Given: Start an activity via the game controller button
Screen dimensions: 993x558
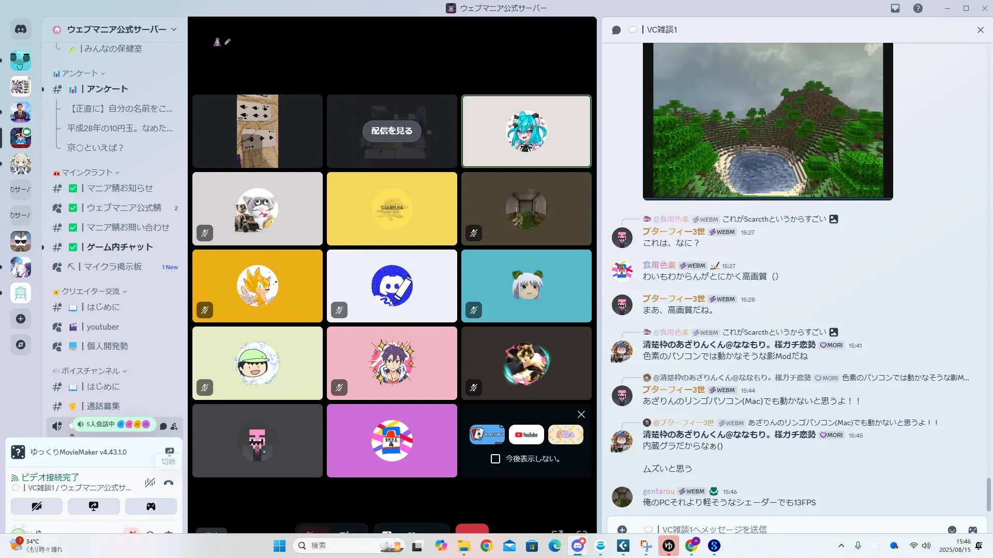Looking at the screenshot, I should 151,506.
